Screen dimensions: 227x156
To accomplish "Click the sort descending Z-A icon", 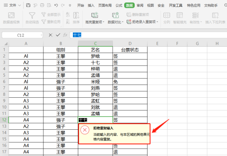I will [68, 22].
